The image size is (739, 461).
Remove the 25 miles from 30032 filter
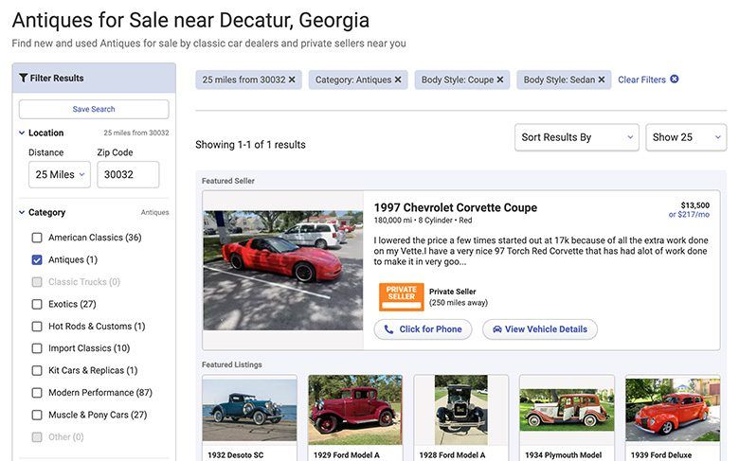(292, 80)
